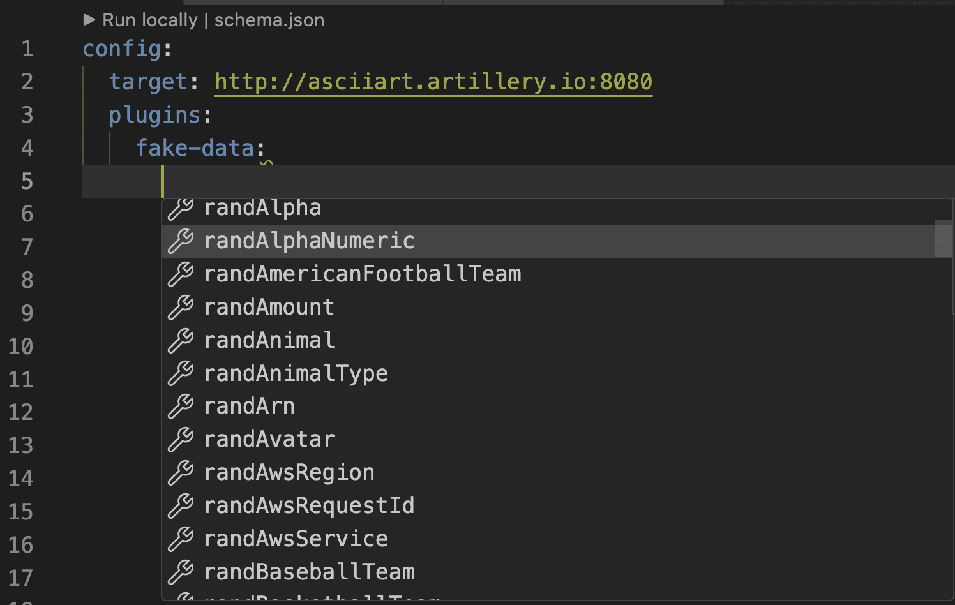Choose the randAwsRequestId completion

coord(309,505)
